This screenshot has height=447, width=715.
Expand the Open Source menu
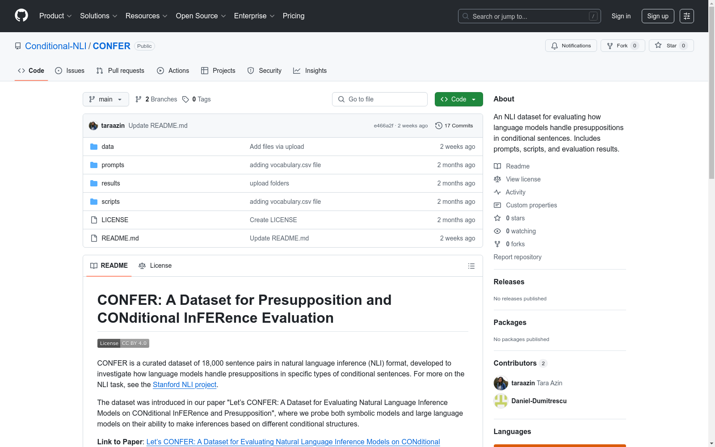[201, 16]
